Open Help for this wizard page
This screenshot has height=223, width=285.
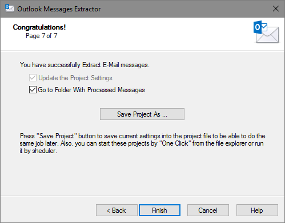(257, 210)
